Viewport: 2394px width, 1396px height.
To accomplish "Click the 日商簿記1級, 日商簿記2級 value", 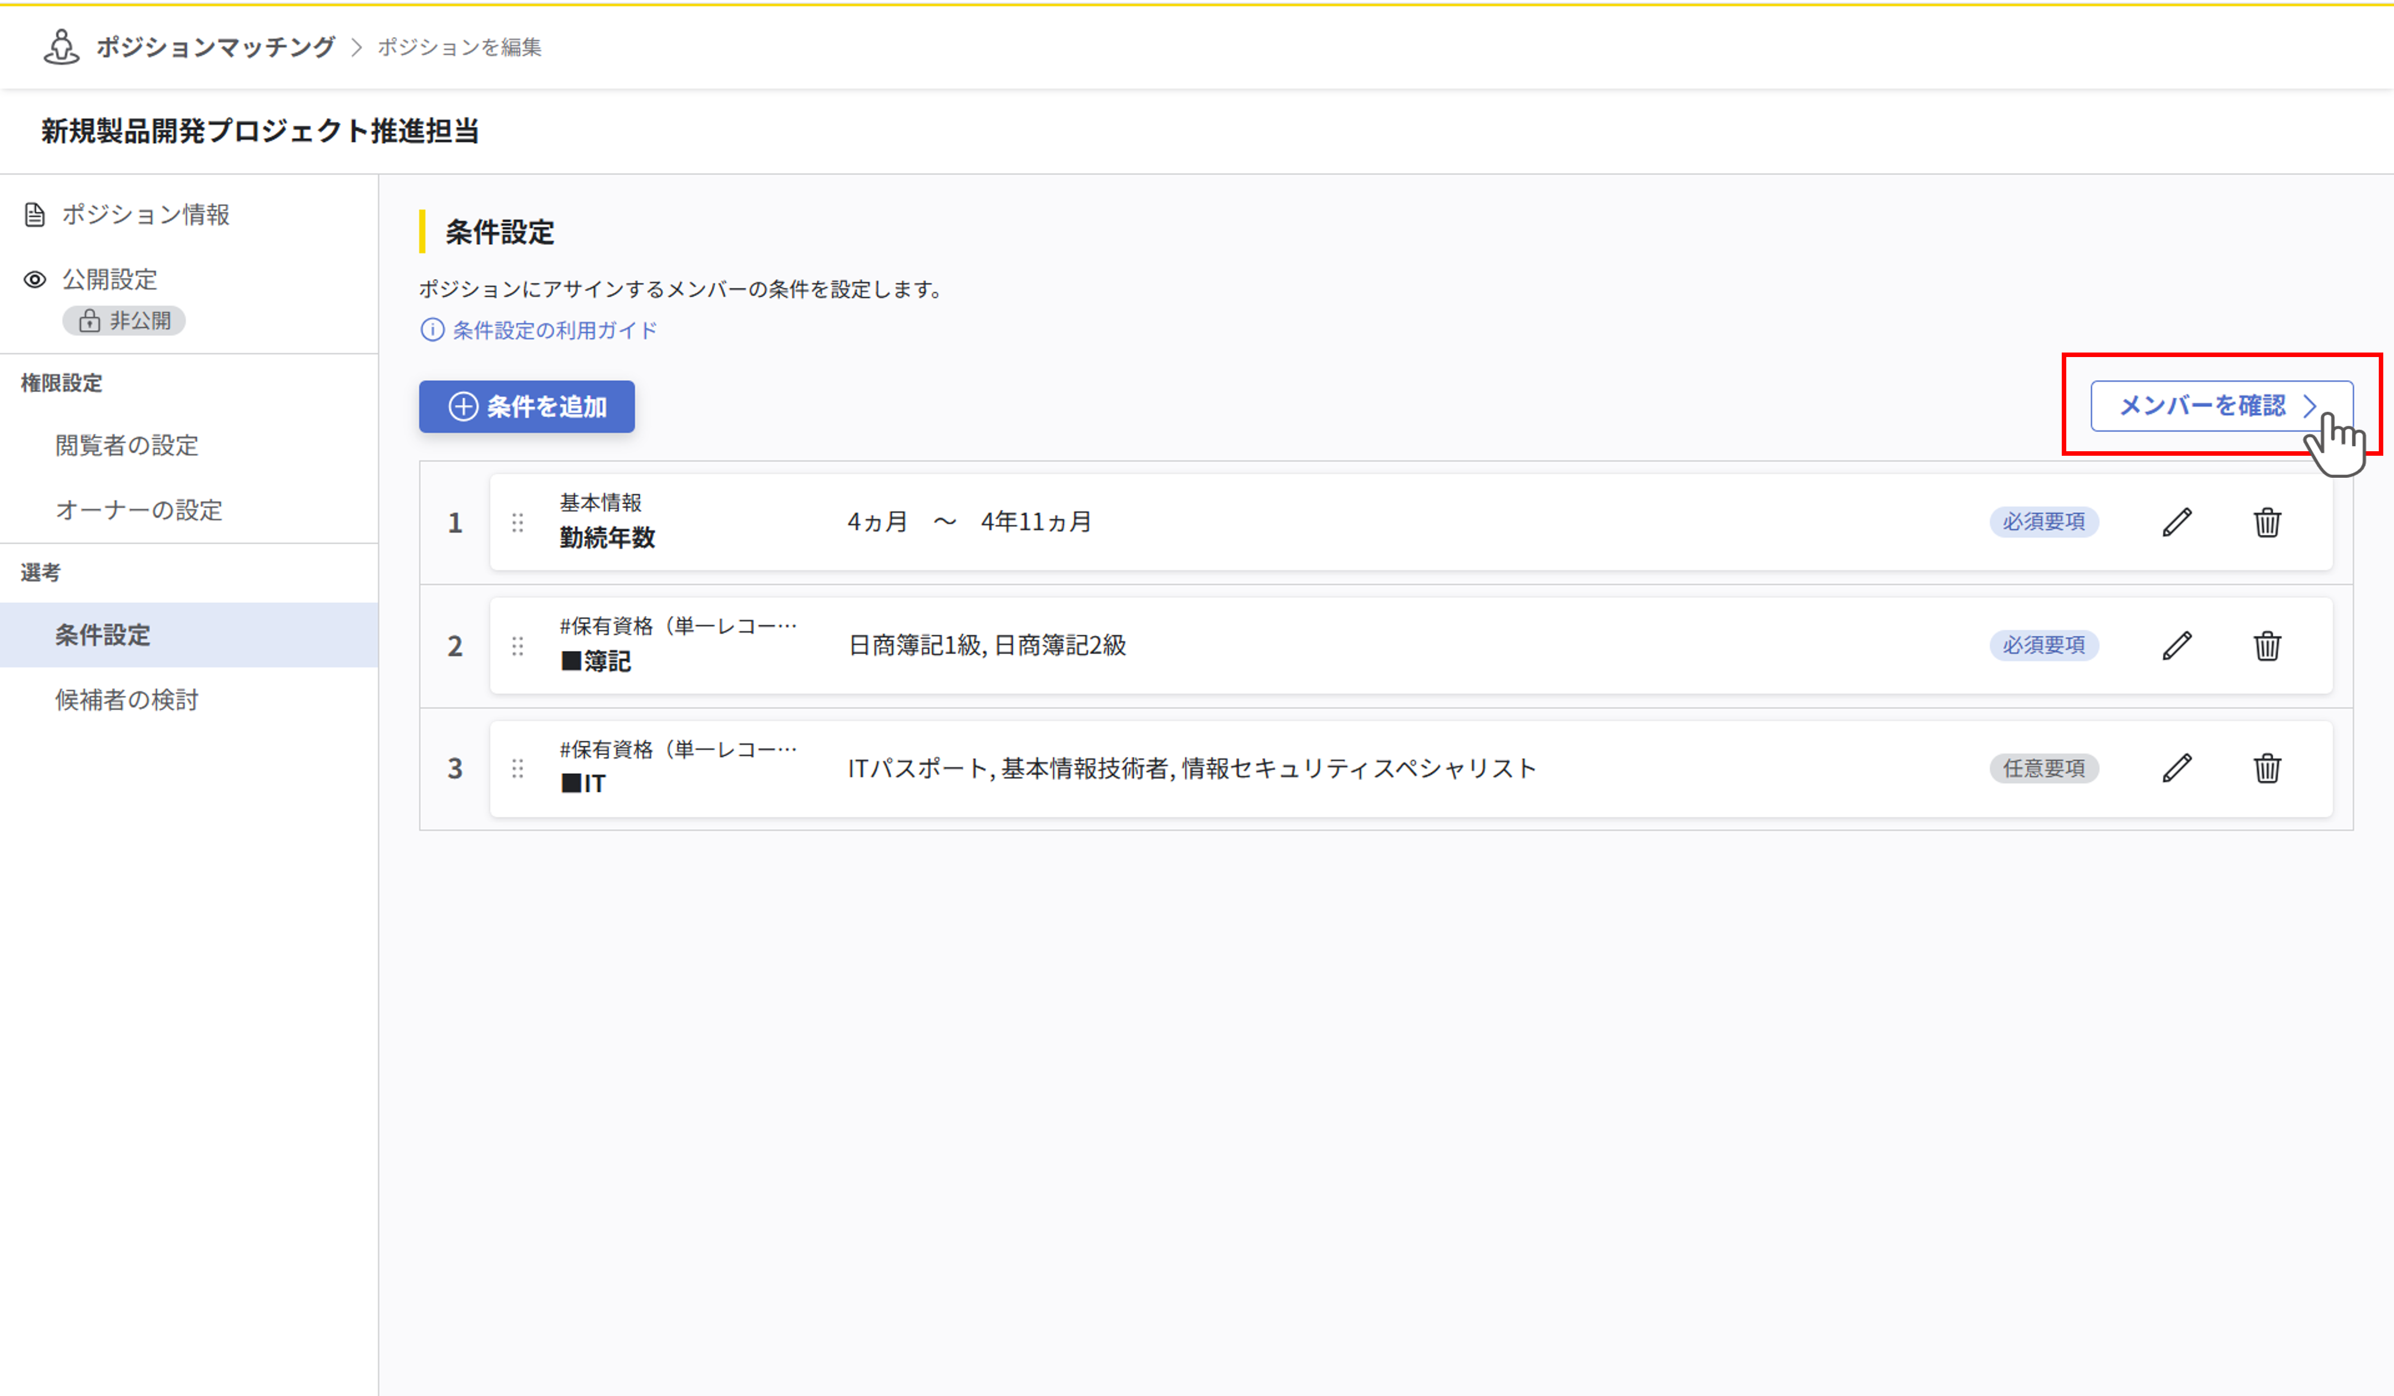I will point(987,646).
